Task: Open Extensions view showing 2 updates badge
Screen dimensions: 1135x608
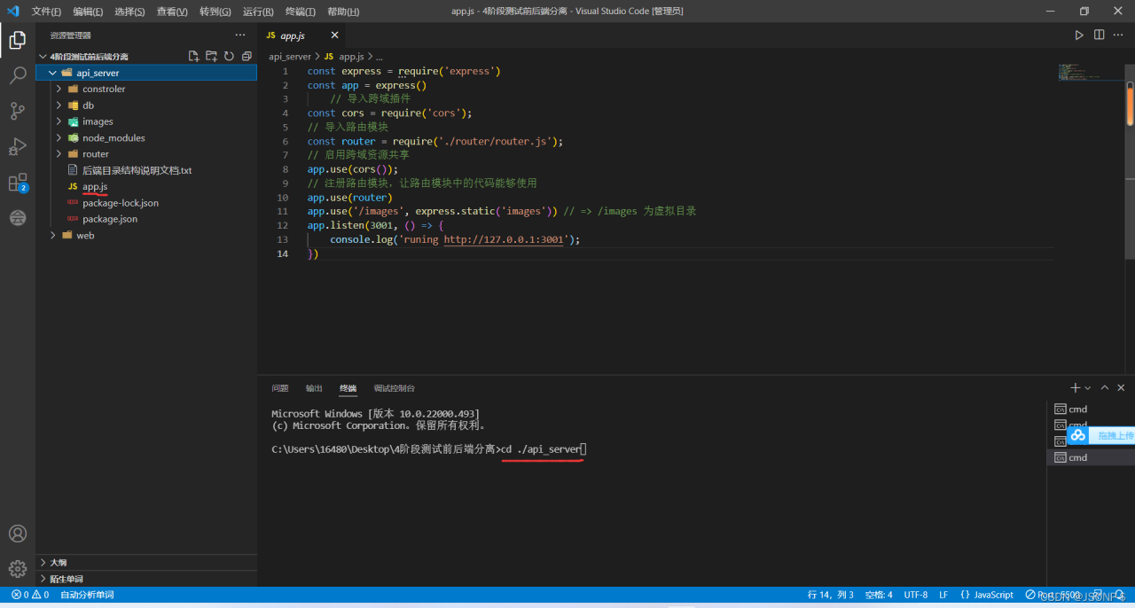Action: (x=18, y=182)
